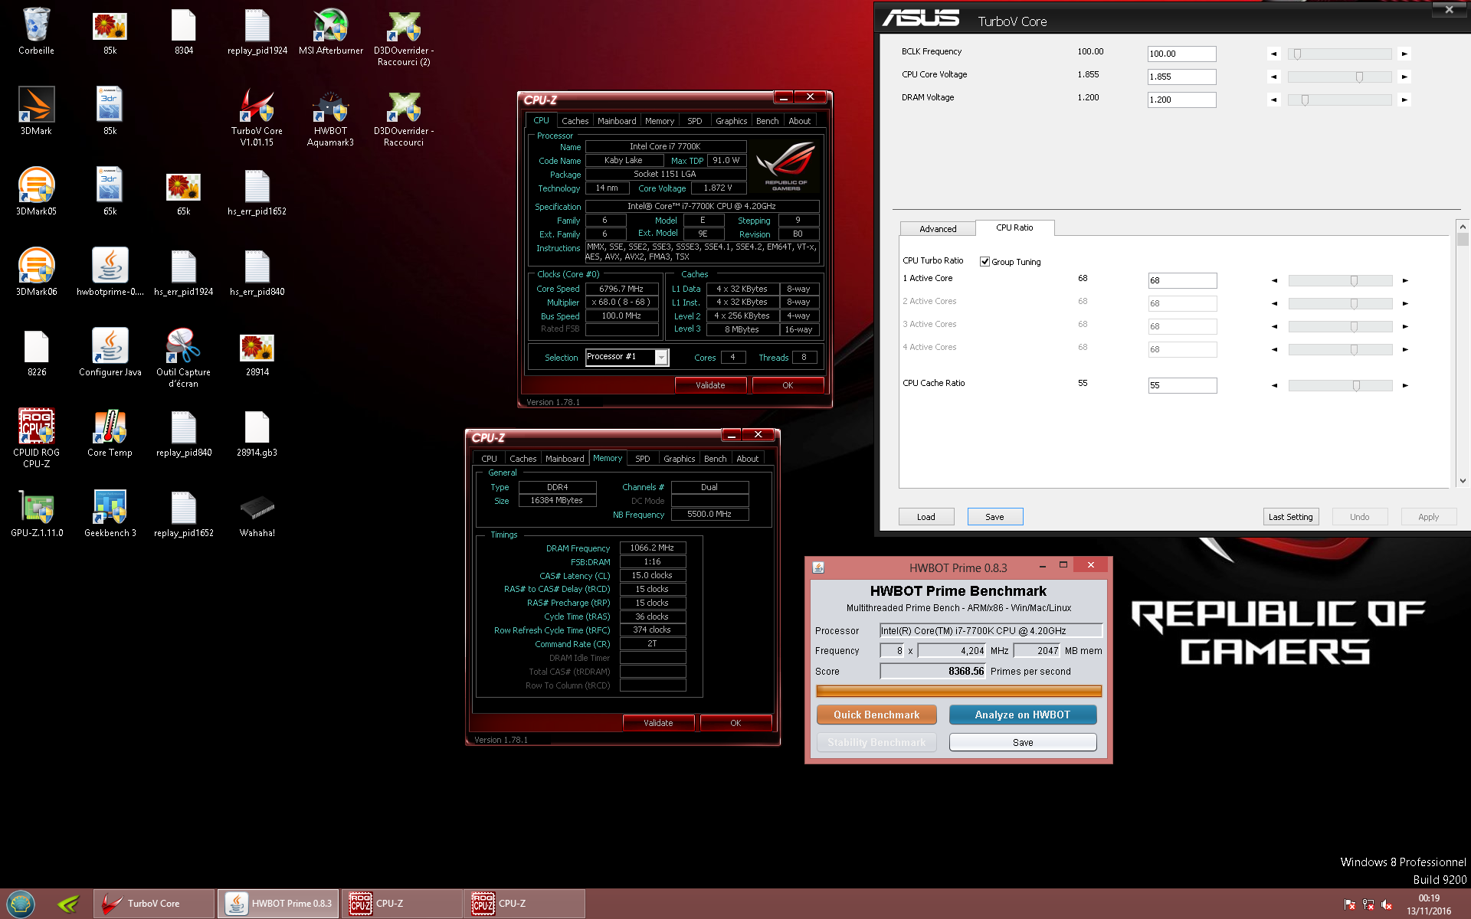Expand the Processor #1 selection dropdown
This screenshot has height=919, width=1471.
point(661,358)
